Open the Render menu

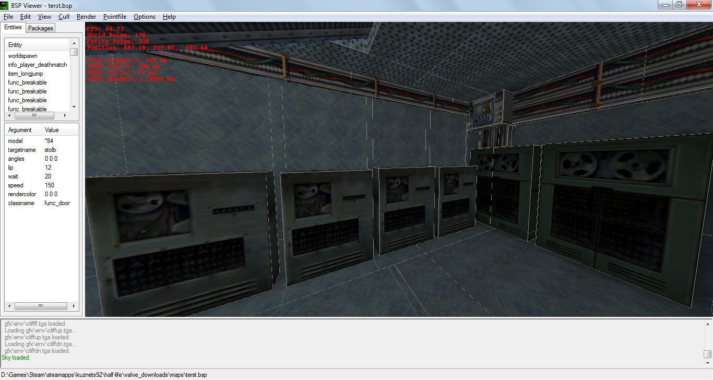(86, 17)
